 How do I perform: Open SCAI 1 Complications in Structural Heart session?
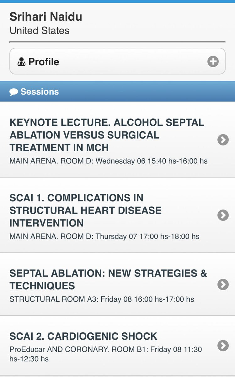point(117,215)
